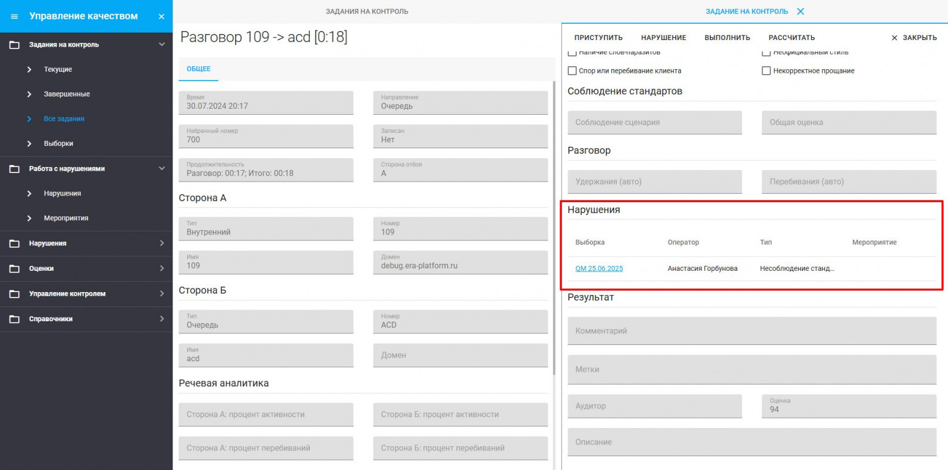Screen dimensions: 948x470
Task: Click the folder icon beside Задания на контроль
Action: point(14,45)
